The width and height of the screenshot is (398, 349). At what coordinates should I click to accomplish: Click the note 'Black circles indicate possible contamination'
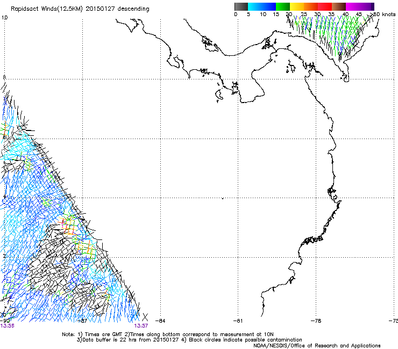[x=245, y=340]
